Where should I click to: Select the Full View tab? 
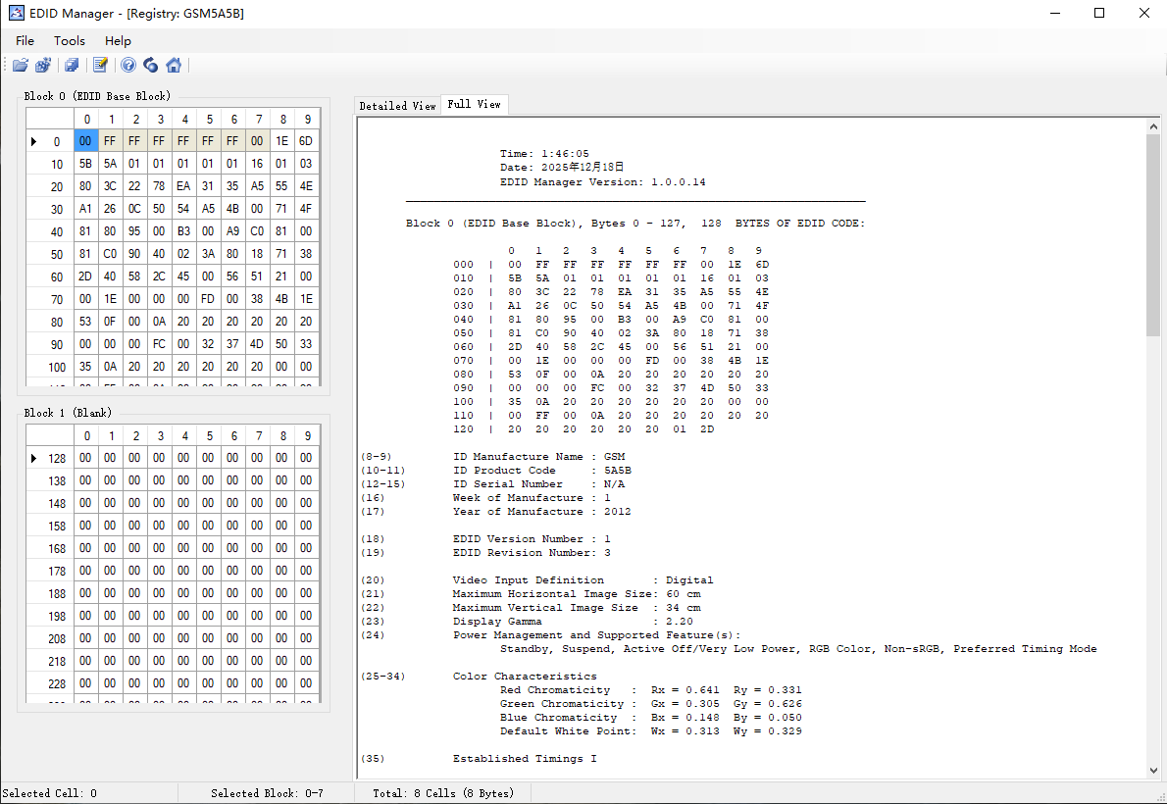(474, 104)
